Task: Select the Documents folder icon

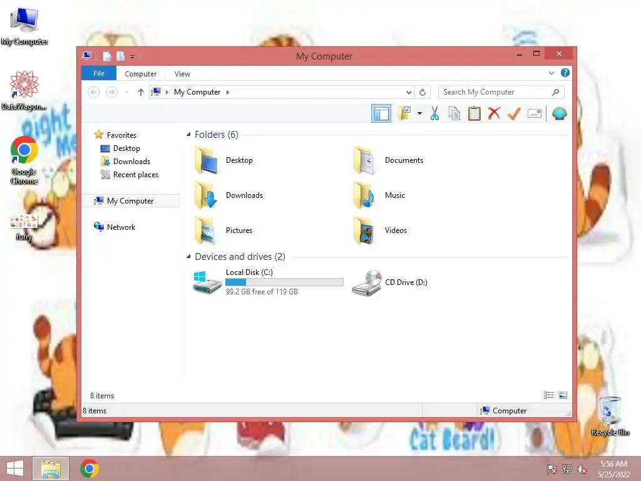Action: coord(364,160)
